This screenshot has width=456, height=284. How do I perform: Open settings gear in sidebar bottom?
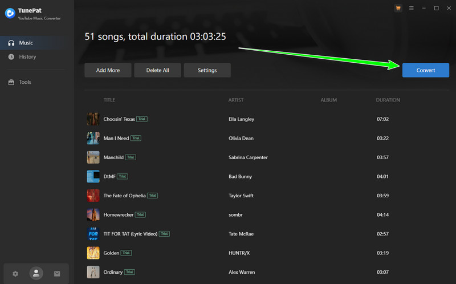pos(15,274)
